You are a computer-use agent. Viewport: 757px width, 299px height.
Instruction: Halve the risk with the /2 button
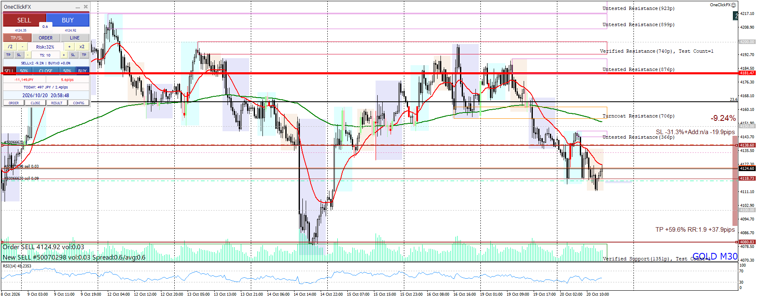click(x=10, y=47)
